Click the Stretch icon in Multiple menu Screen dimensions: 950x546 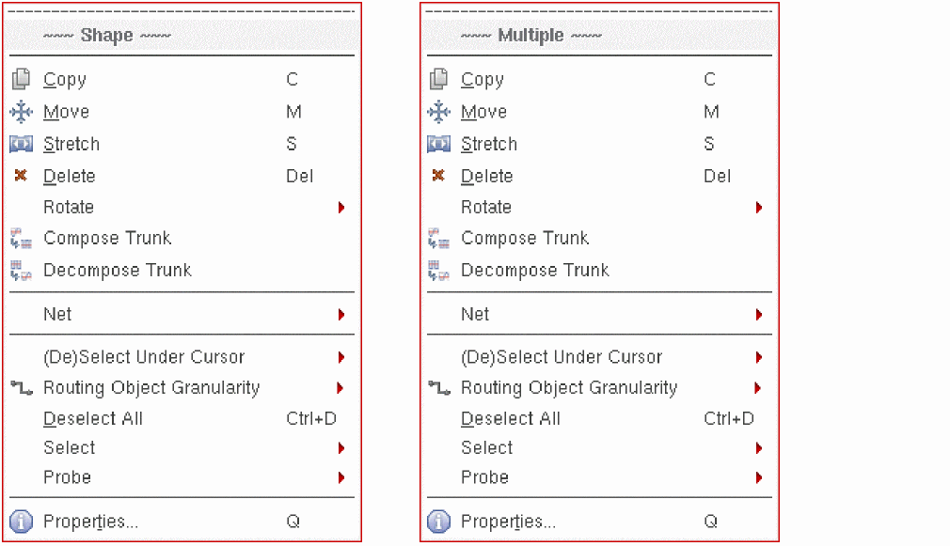tap(438, 145)
